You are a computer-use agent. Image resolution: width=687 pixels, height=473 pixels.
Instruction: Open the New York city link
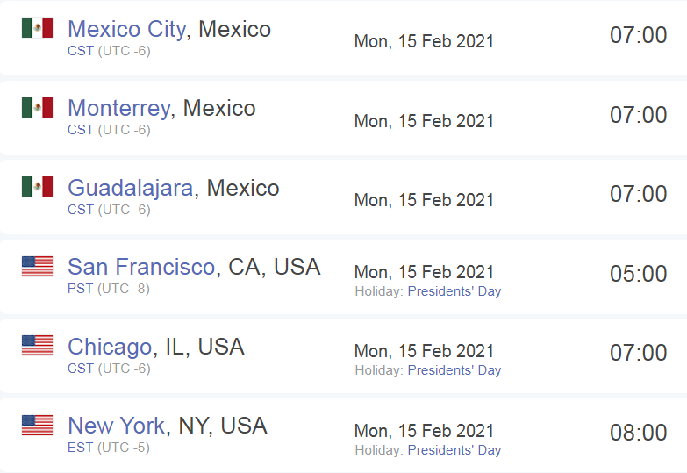click(x=116, y=426)
